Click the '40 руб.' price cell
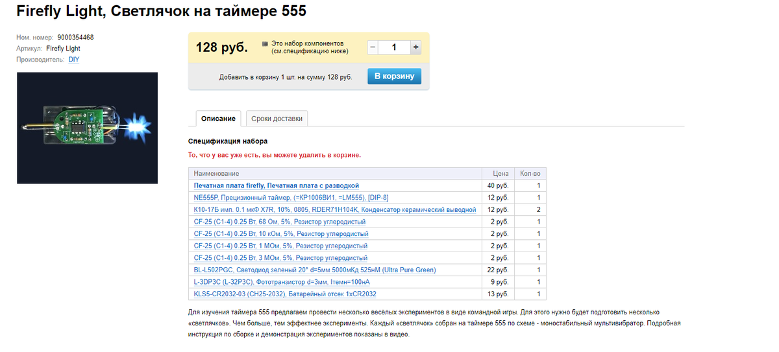The image size is (779, 352). point(498,185)
